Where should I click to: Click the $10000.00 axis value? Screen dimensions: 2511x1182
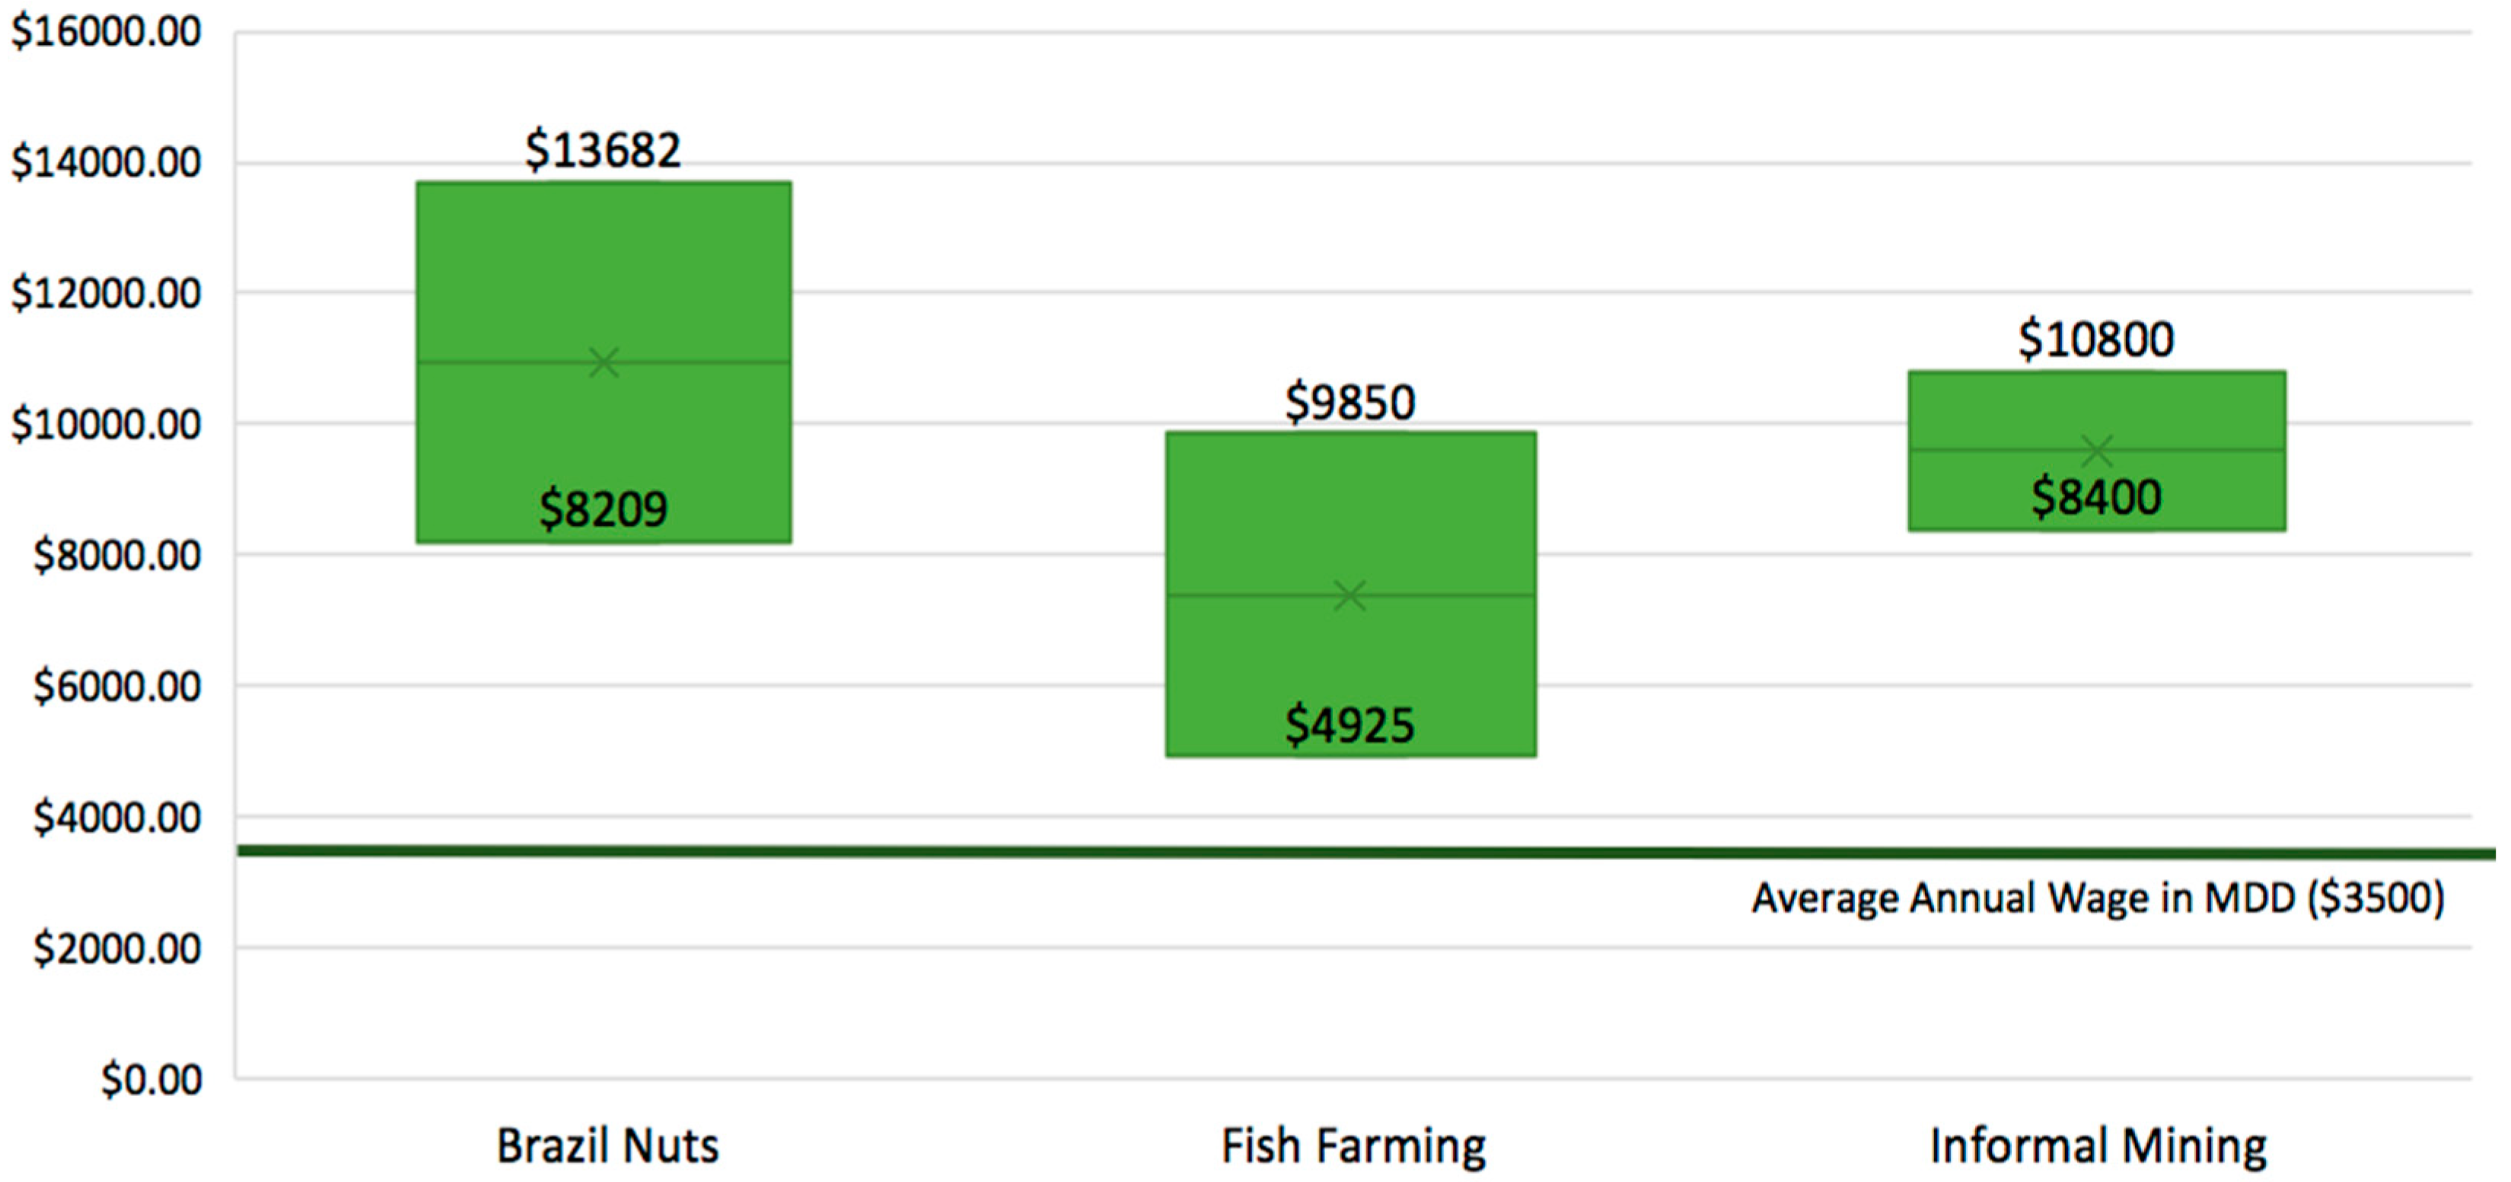pos(105,425)
